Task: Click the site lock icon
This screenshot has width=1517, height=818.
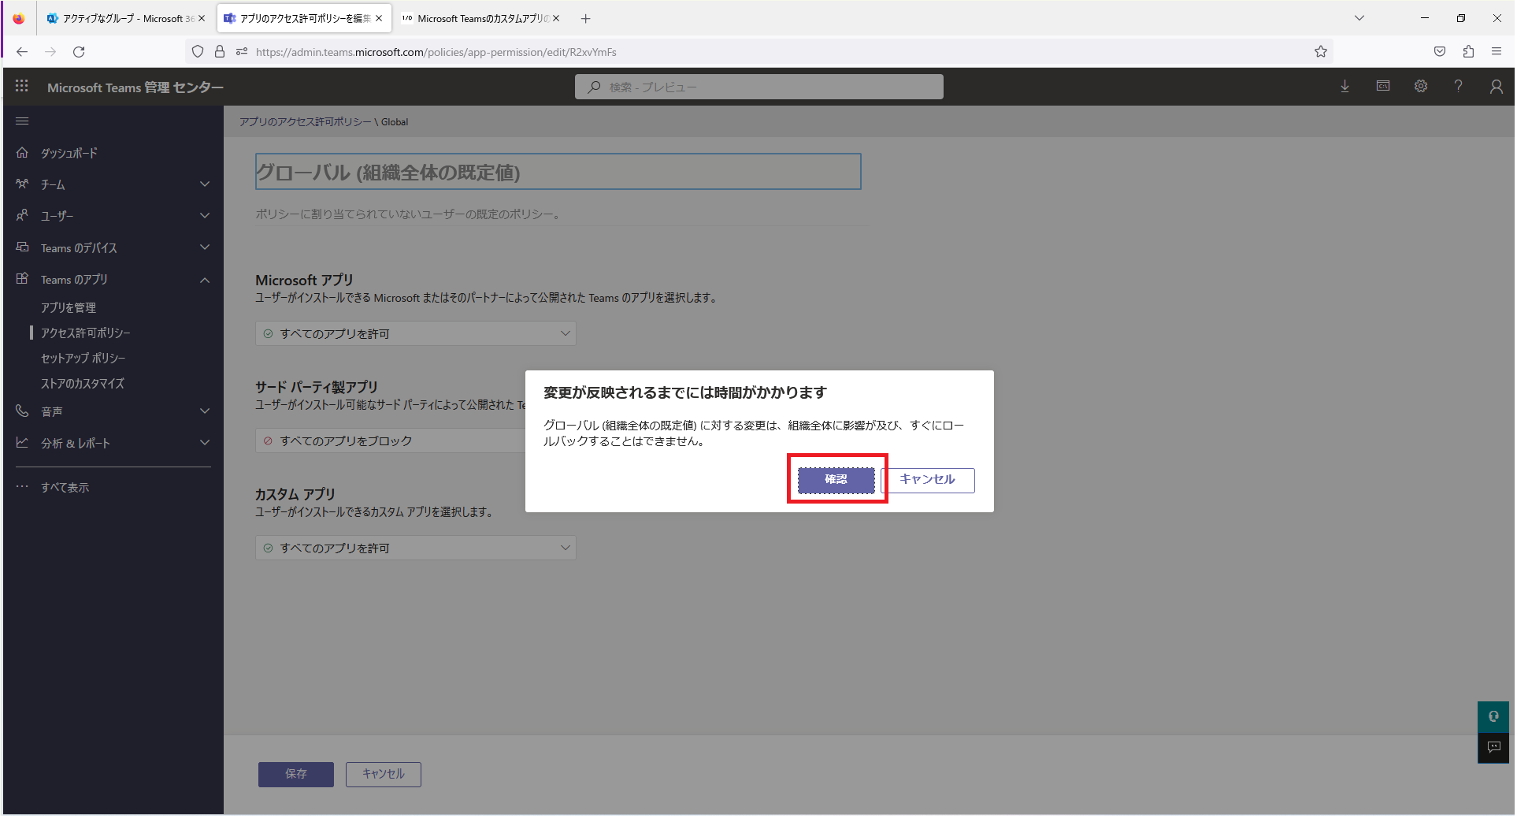Action: tap(220, 52)
